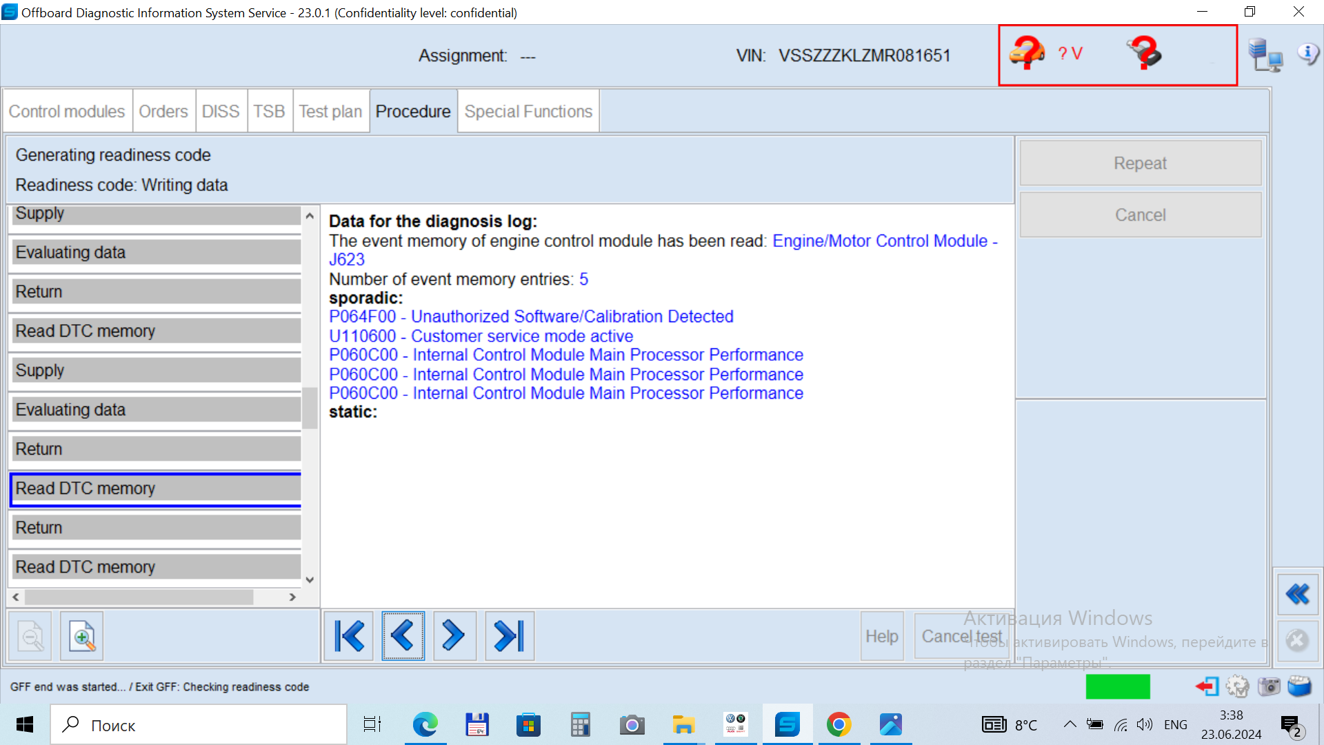The width and height of the screenshot is (1324, 745).
Task: Collapse side panel with double chevron
Action: (1298, 594)
